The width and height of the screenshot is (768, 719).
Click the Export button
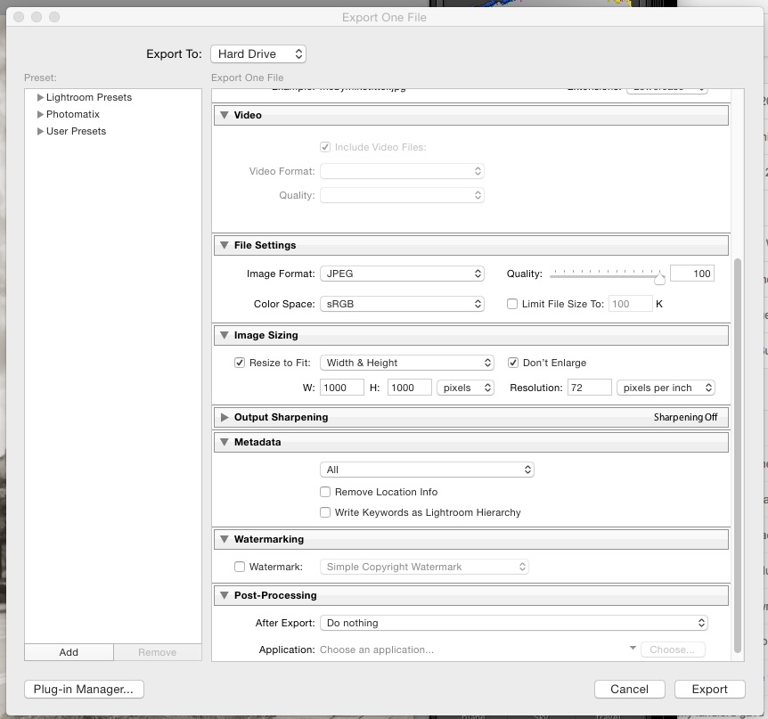click(x=709, y=689)
